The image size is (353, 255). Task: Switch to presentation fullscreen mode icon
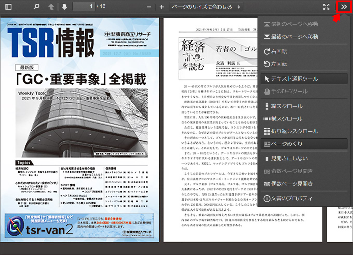click(326, 7)
